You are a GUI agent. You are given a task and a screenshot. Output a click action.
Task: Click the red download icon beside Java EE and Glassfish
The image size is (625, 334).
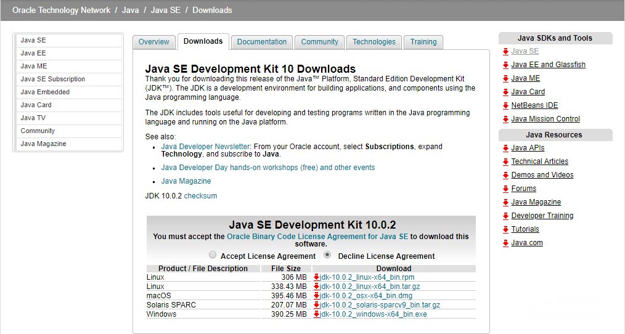[505, 65]
